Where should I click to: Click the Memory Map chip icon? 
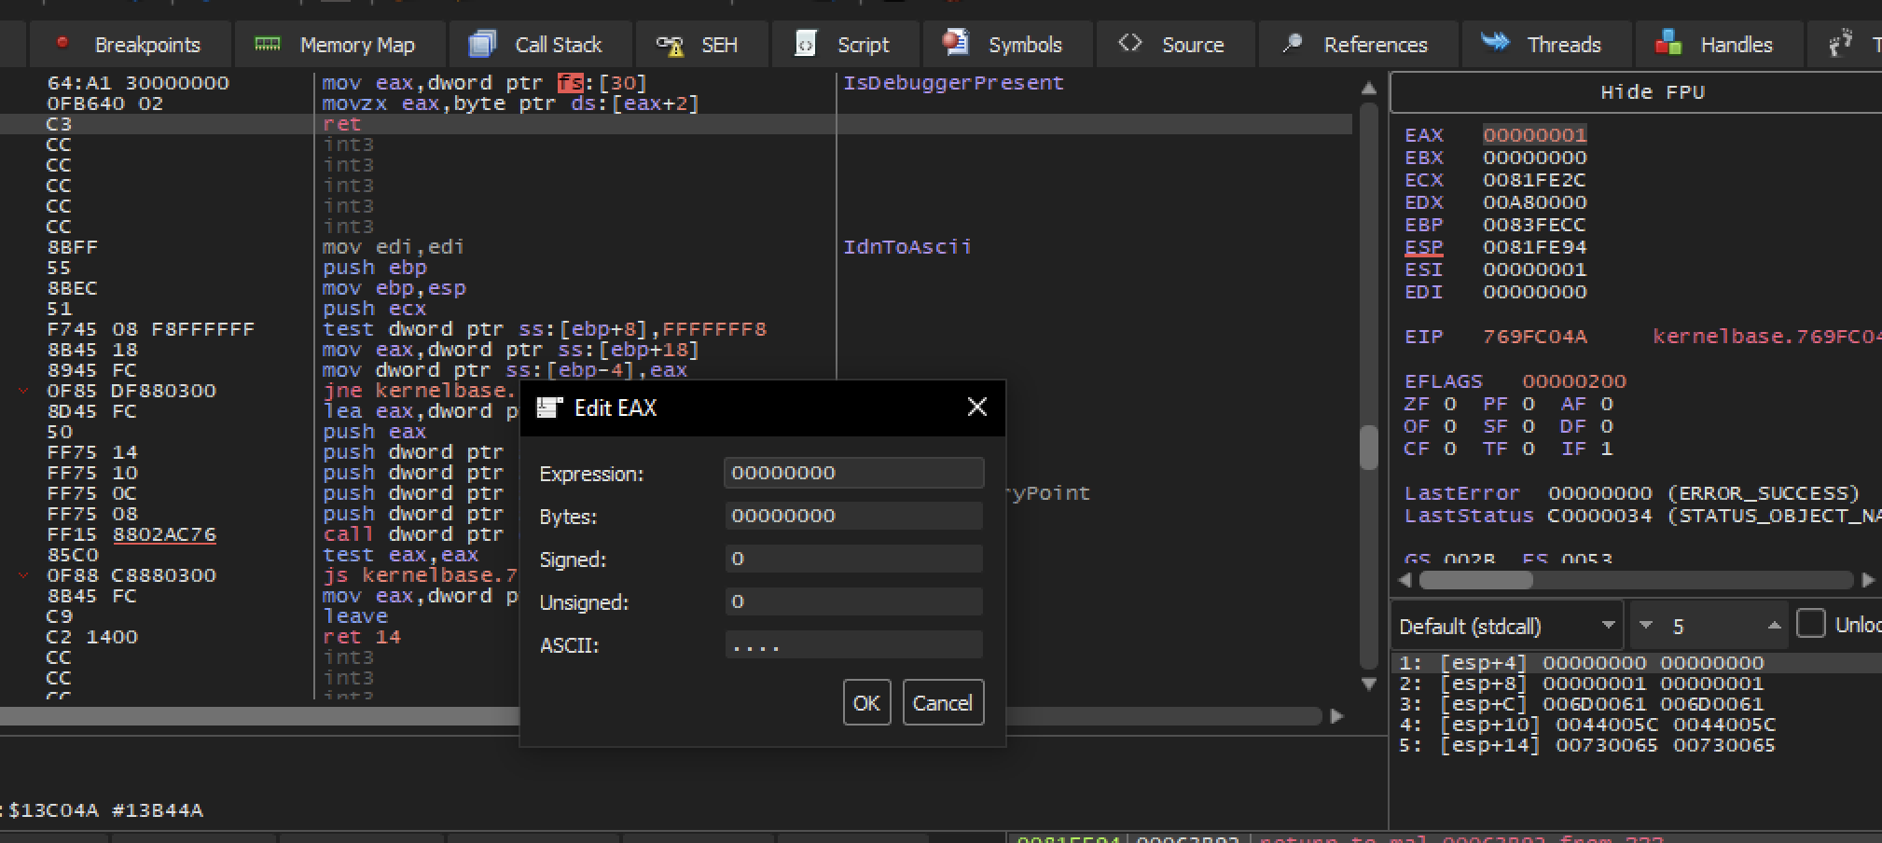pyautogui.click(x=268, y=44)
